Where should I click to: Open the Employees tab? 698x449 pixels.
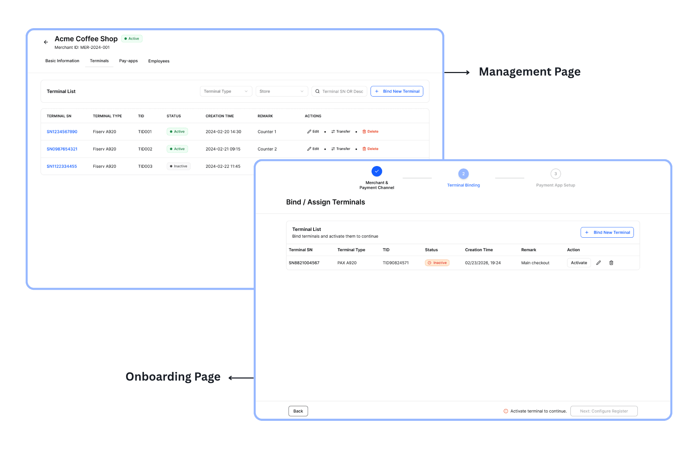(159, 61)
